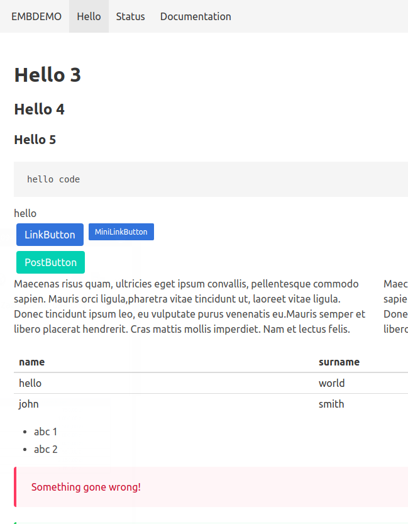Image resolution: width=408 pixels, height=524 pixels.
Task: Click the Hello 5 heading
Action: pos(35,140)
